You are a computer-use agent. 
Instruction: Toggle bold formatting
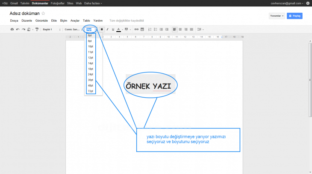click(x=102, y=29)
